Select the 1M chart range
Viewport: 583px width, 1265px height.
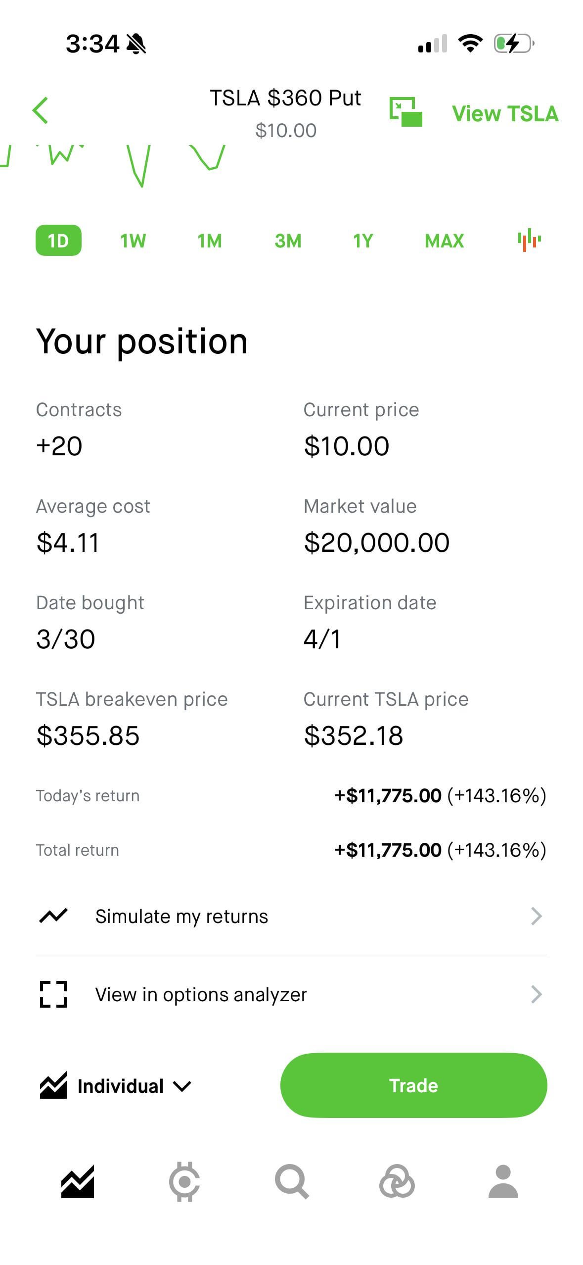[x=210, y=241]
